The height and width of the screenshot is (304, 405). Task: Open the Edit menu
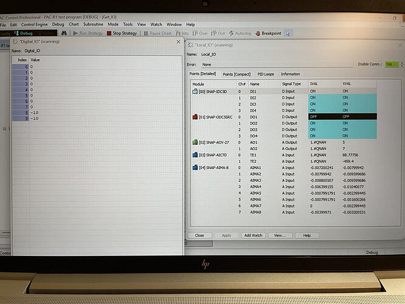click(13, 25)
